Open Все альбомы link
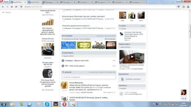 pos(110,39)
